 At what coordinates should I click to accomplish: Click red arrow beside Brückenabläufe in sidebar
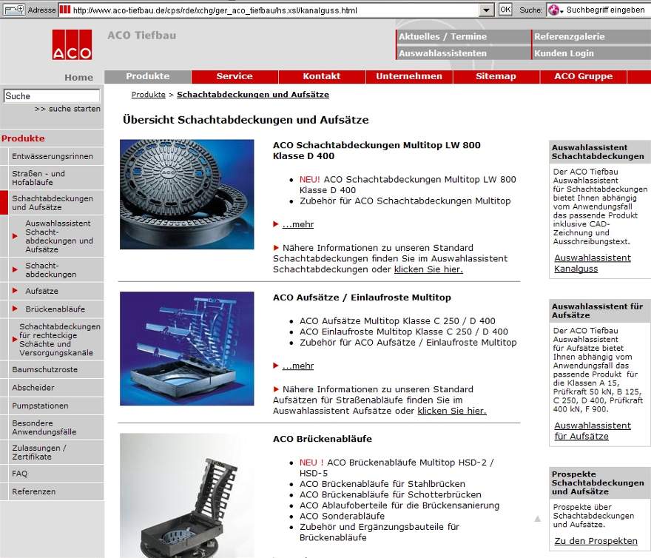click(16, 309)
